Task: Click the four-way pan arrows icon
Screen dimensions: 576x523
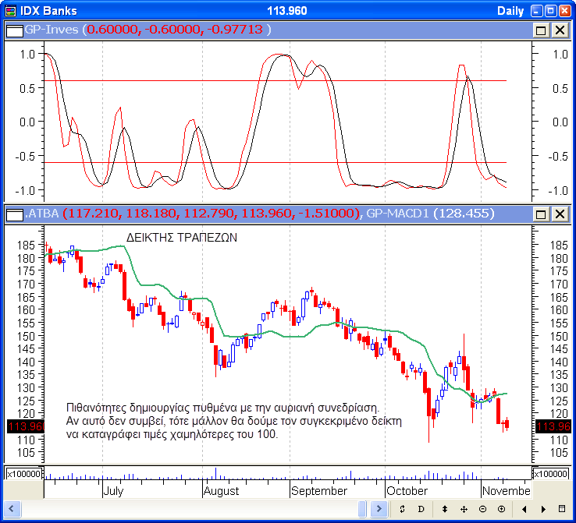Action: 464,509
